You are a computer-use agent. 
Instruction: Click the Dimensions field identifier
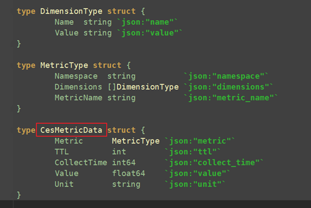click(x=79, y=87)
